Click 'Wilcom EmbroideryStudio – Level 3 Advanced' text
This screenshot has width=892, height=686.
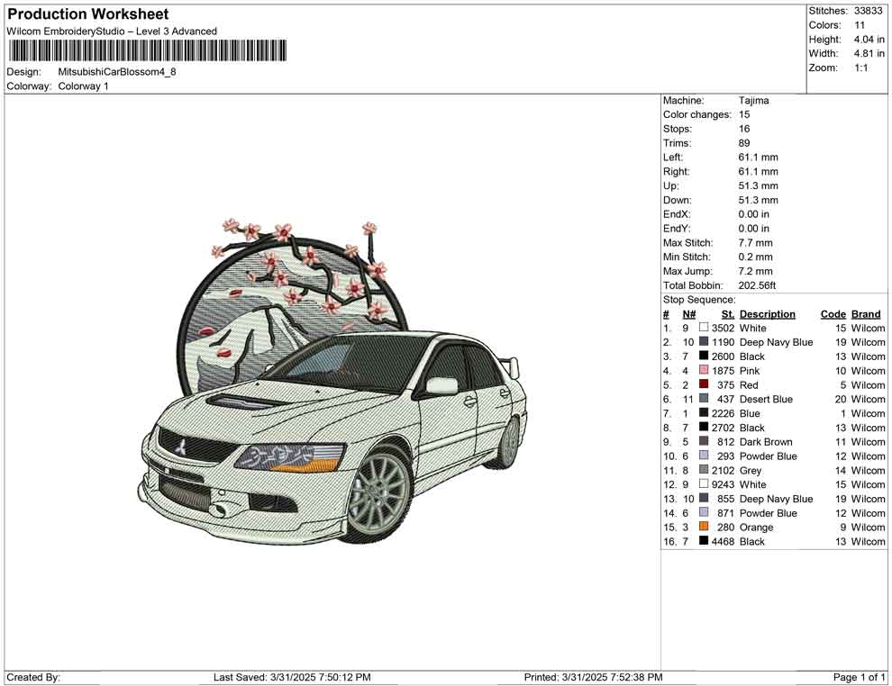[x=112, y=32]
